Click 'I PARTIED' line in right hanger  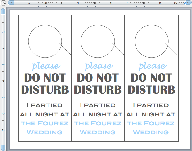151,105
